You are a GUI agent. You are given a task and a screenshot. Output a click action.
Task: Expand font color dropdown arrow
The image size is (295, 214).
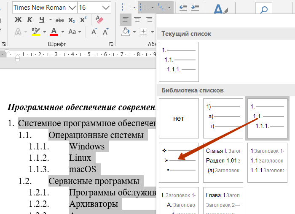pyautogui.click(x=63, y=32)
